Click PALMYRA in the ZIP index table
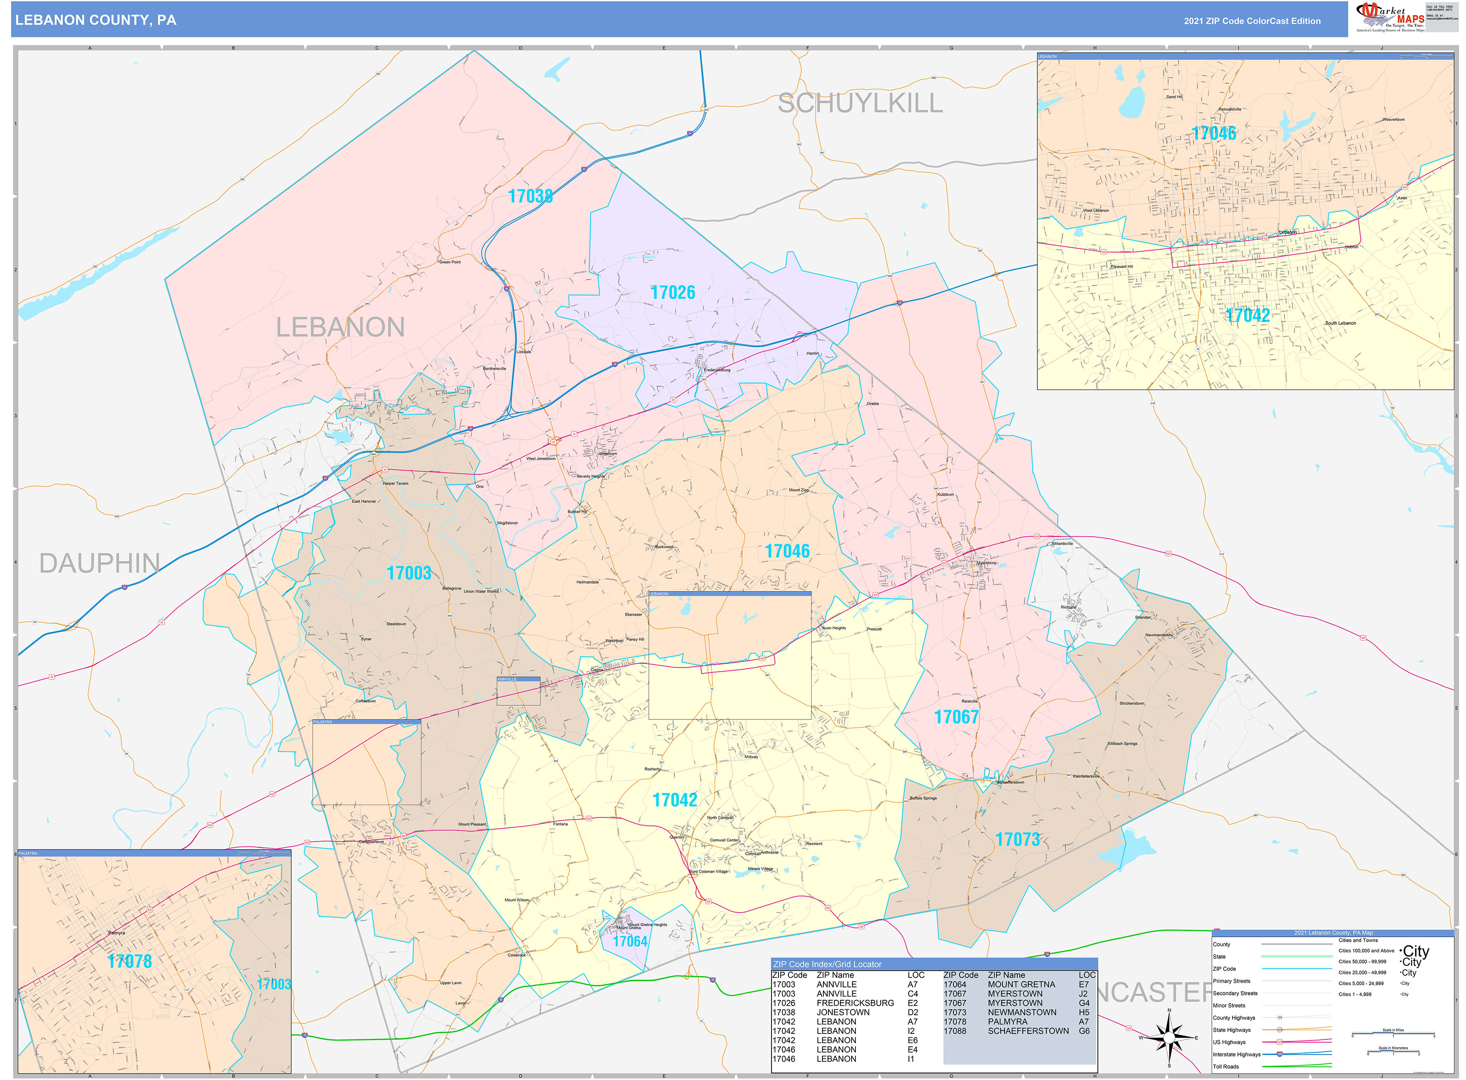This screenshot has width=1466, height=1080. pyautogui.click(x=1007, y=1021)
